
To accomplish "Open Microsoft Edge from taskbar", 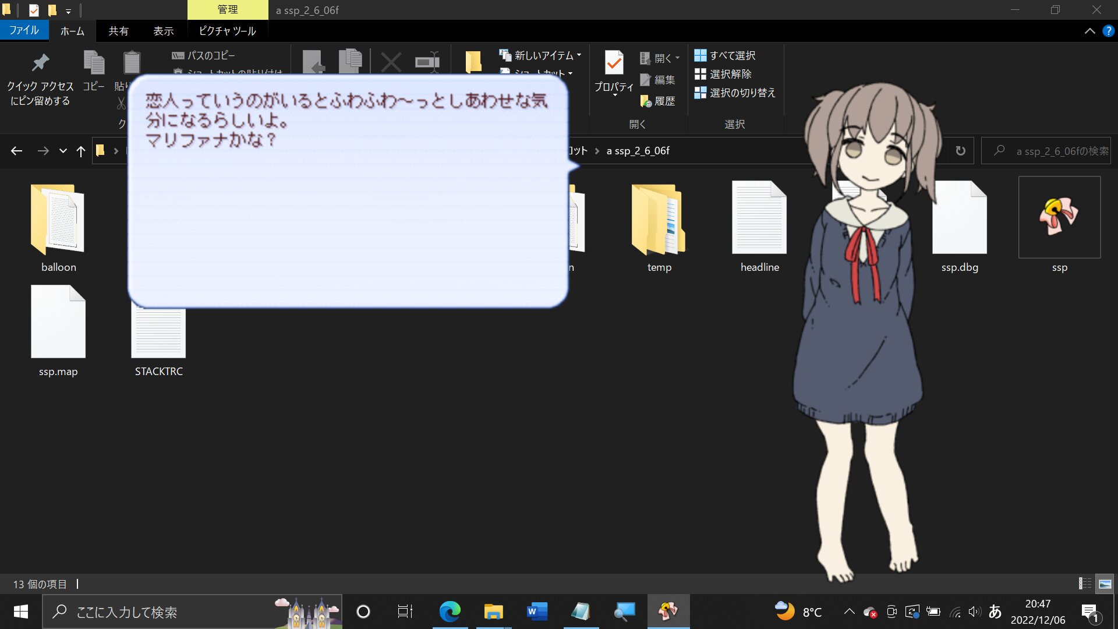I will click(450, 612).
